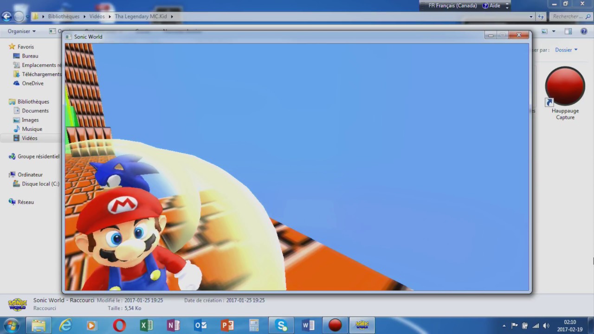Open the Explorer help question mark icon
Screen dimensions: 594x334
tap(584, 32)
